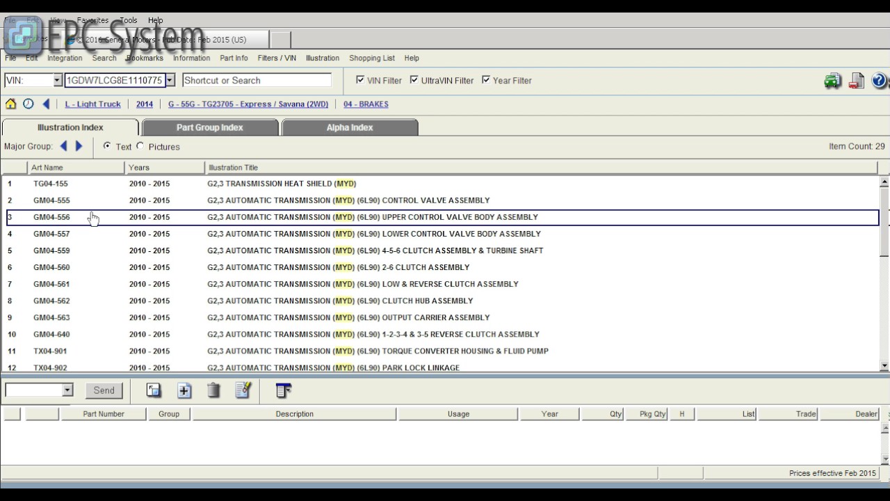
Task: Click the Usage column header
Action: (x=458, y=414)
